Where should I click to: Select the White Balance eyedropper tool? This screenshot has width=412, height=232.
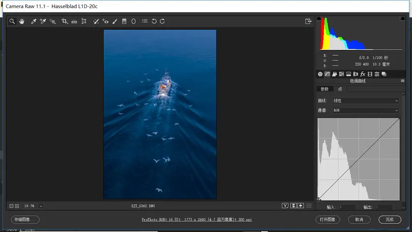pos(33,21)
